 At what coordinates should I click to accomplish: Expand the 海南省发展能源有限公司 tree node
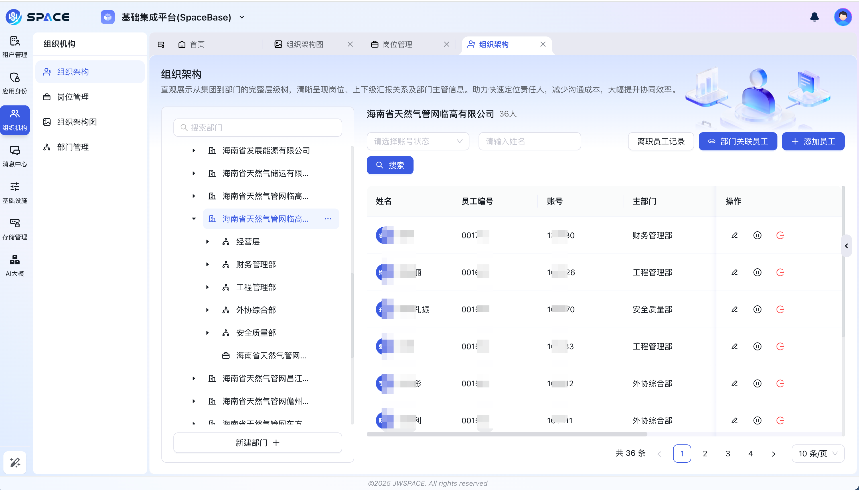[194, 150]
